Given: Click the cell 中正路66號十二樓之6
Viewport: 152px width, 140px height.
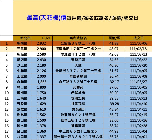Looking at the screenshot, I should coord(78,131).
